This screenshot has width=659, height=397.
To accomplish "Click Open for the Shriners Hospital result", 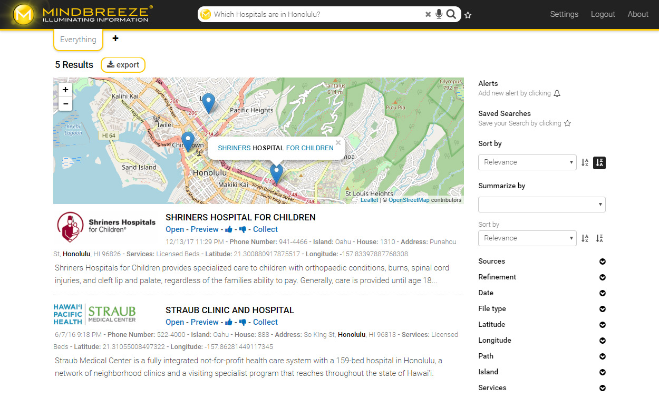I will 175,229.
